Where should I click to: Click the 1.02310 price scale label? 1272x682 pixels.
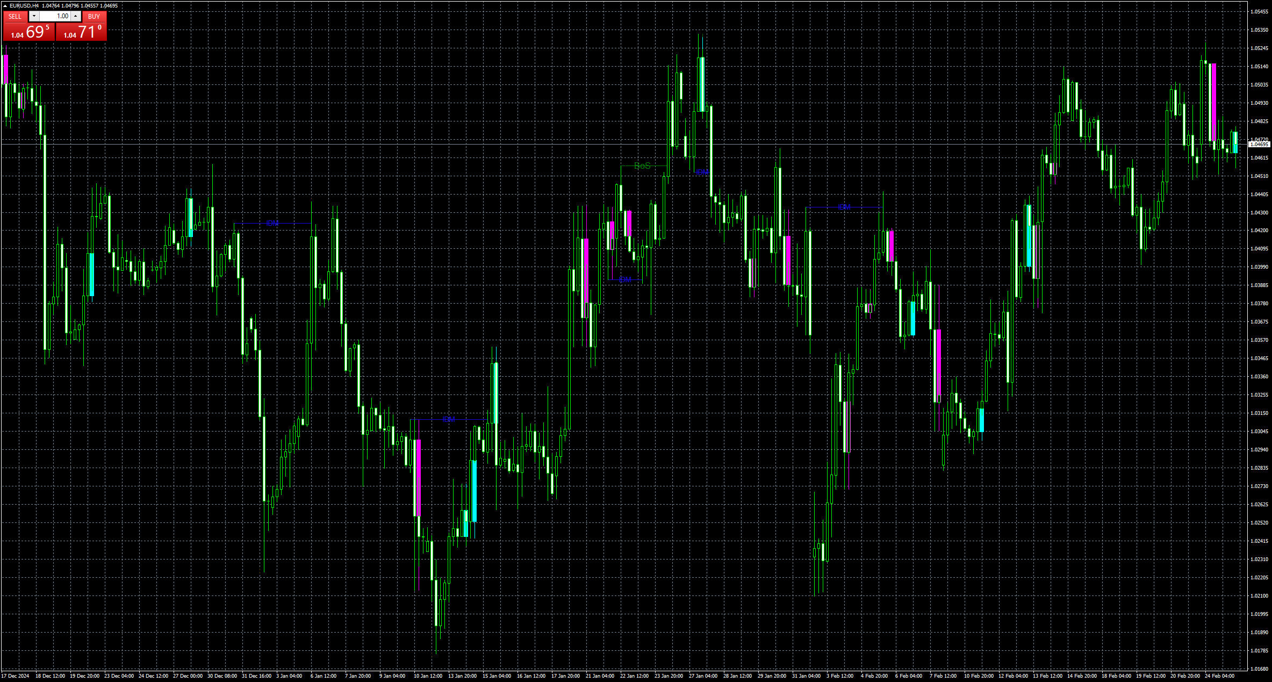coord(1259,559)
